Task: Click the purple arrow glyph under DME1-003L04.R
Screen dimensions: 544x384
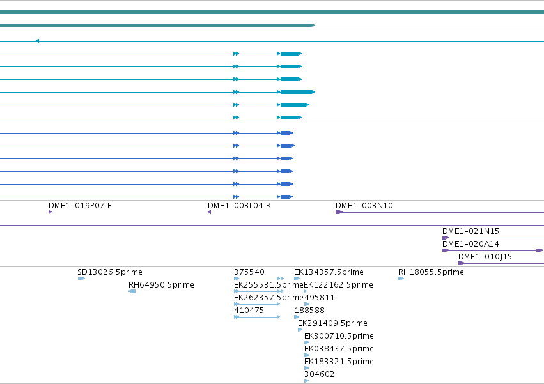Action: (209, 212)
